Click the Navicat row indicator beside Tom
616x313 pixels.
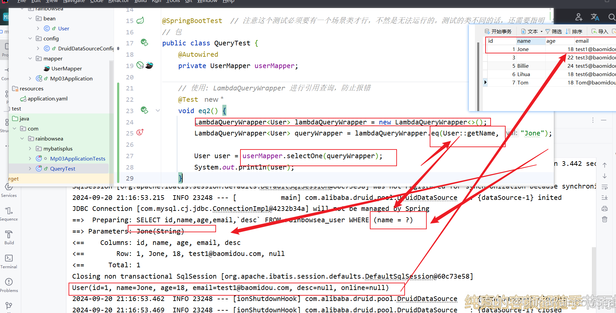pos(485,82)
